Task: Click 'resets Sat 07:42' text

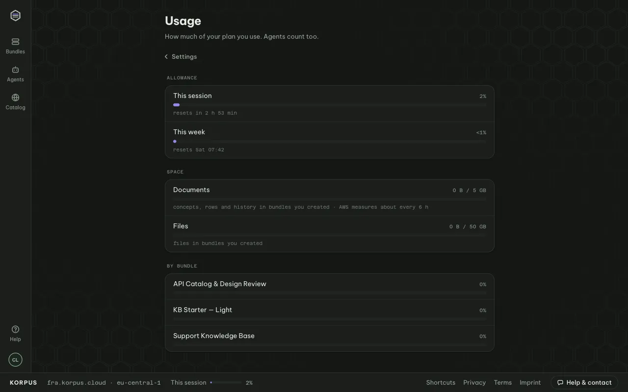Action: coord(199,150)
